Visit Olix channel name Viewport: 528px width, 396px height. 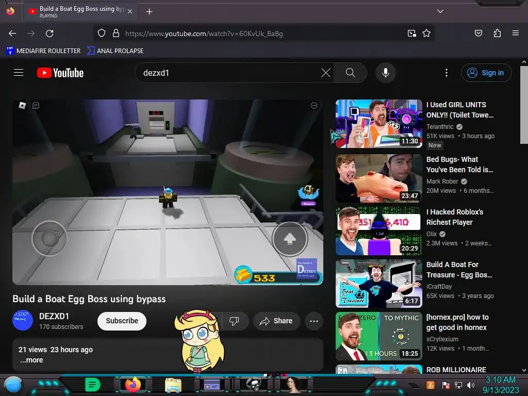(x=432, y=234)
